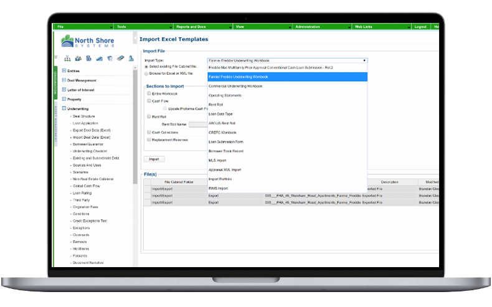Open the Reports and Docs menu
The width and height of the screenshot is (492, 307).
(202, 27)
